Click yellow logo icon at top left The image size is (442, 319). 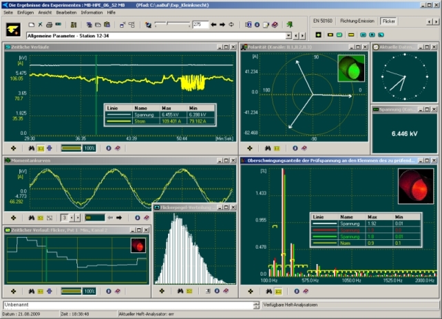click(12, 27)
